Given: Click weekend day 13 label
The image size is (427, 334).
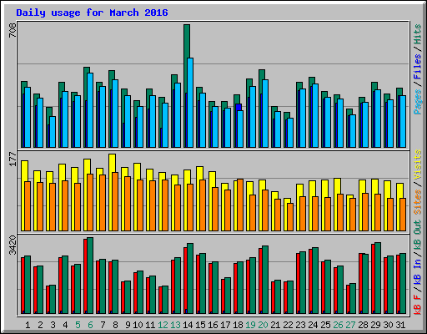Looking at the screenshot, I should [x=175, y=325].
